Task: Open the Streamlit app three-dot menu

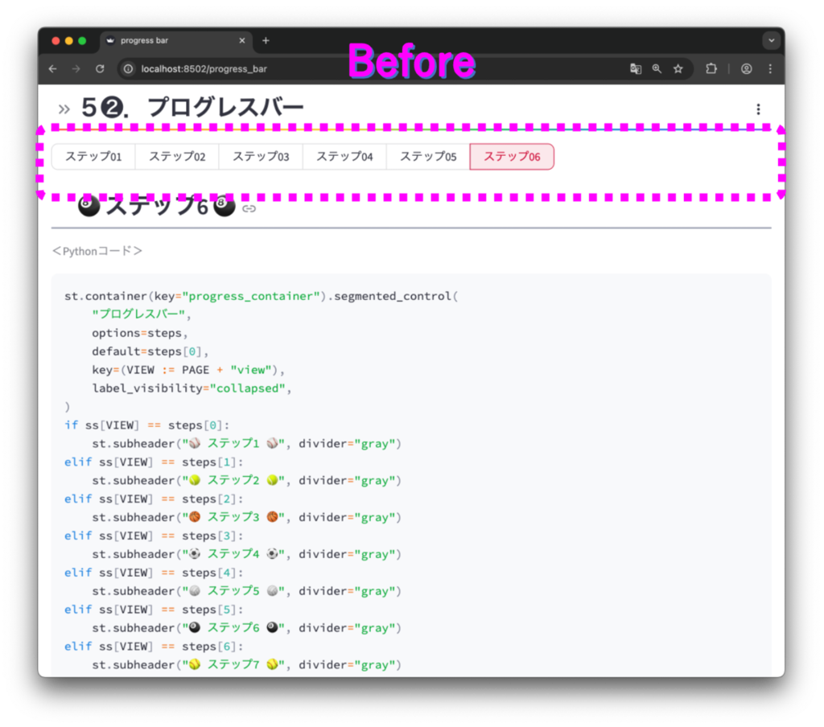Action: (x=758, y=109)
